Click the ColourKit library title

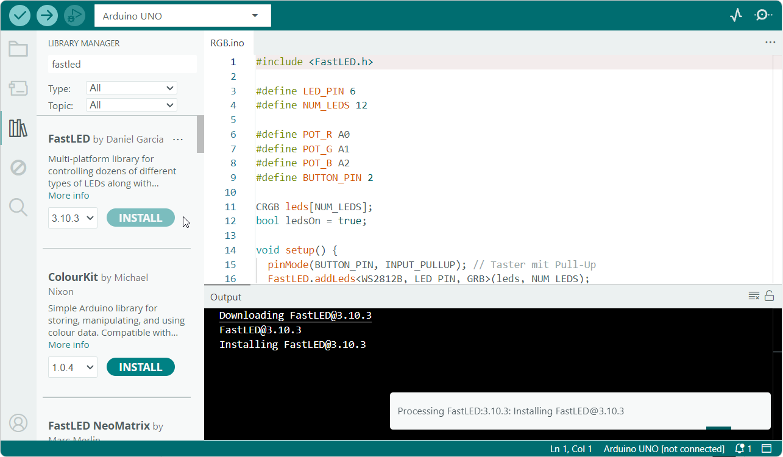pyautogui.click(x=73, y=277)
